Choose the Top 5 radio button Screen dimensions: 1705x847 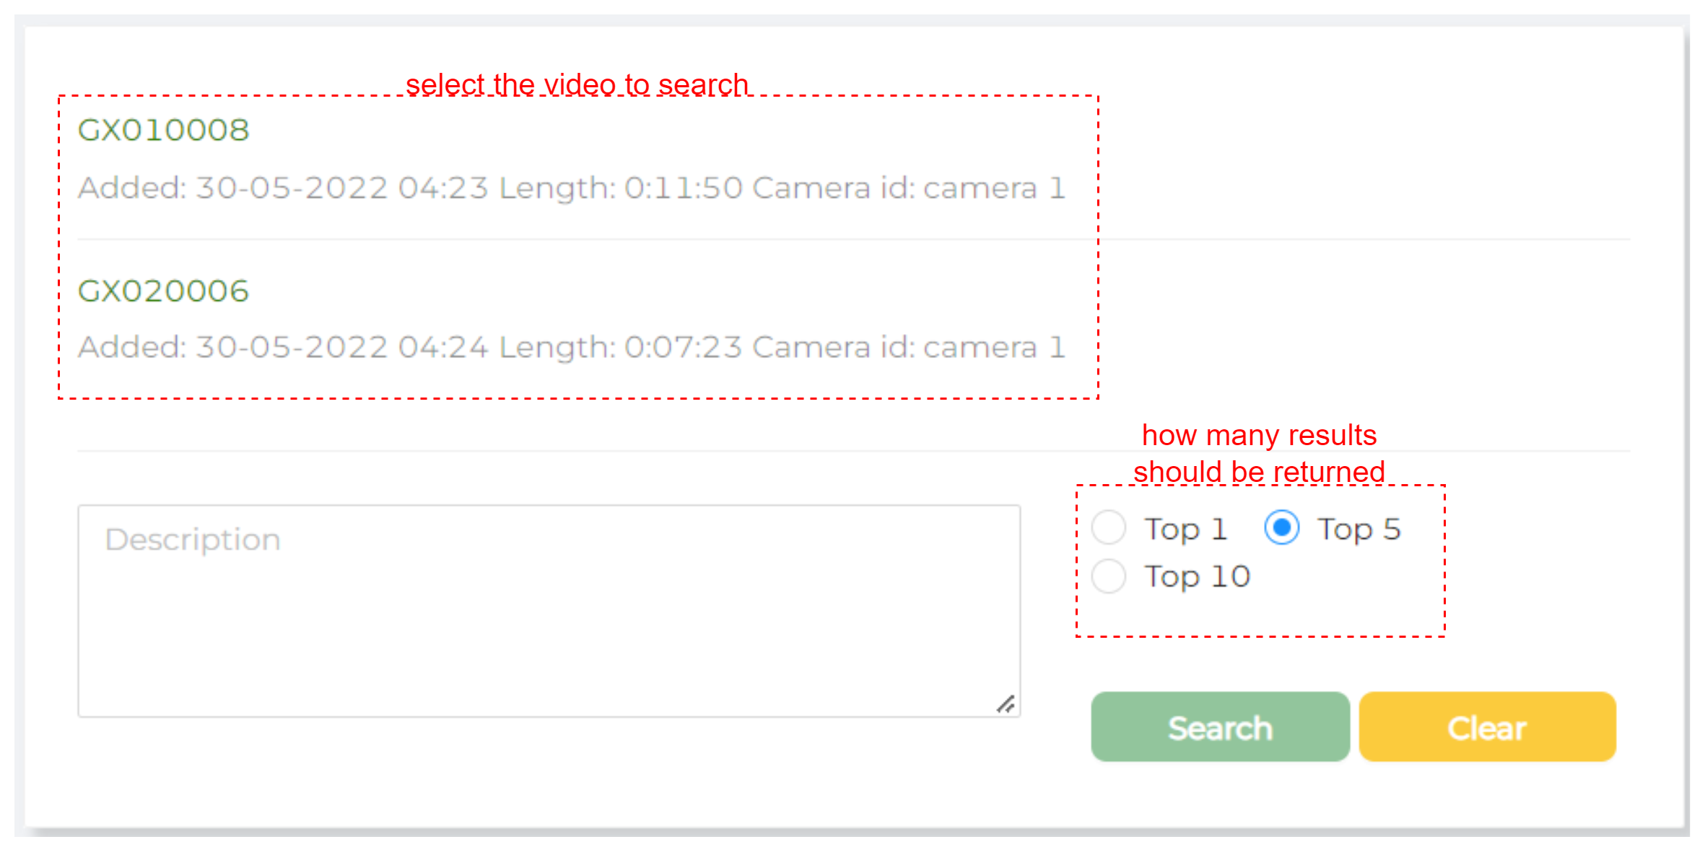click(x=1281, y=528)
